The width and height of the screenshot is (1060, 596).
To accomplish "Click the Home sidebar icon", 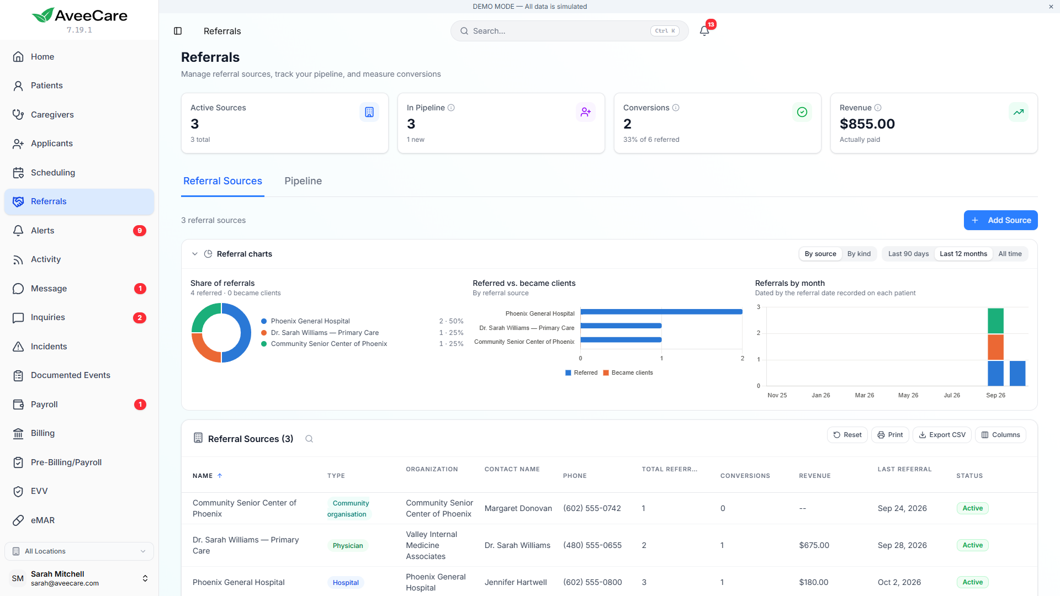I will (x=18, y=57).
